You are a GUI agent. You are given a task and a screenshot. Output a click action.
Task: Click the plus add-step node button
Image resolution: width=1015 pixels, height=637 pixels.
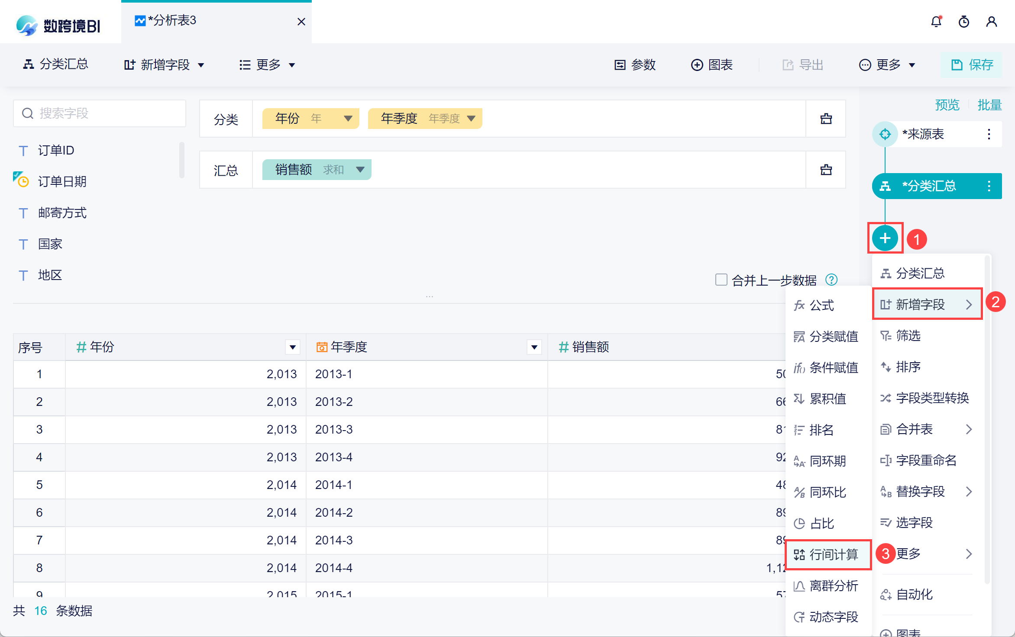[x=885, y=238]
